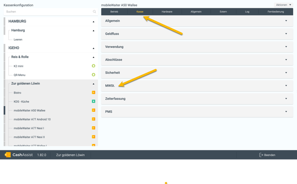Switch to the Hardware tab
This screenshot has width=297, height=184.
click(167, 12)
